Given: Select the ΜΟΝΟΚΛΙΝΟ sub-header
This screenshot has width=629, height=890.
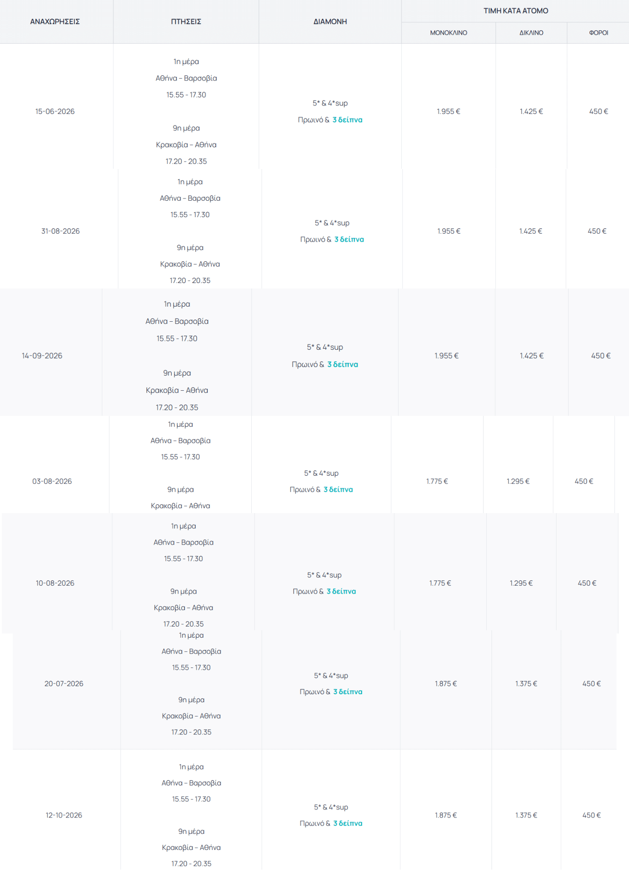Looking at the screenshot, I should coord(448,33).
